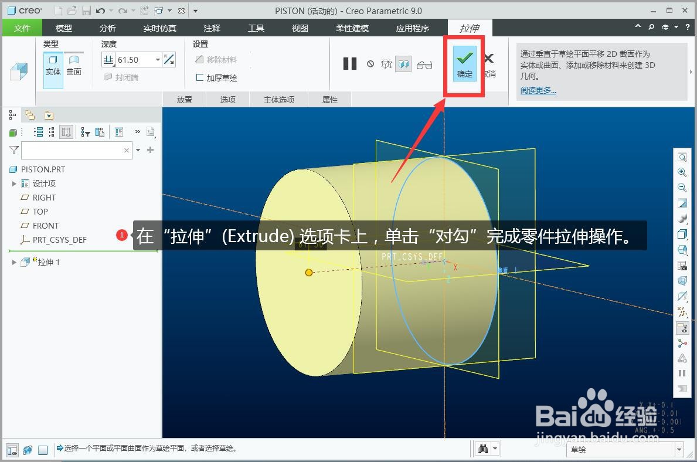Open the quick access toolbar customize arrow
The height and width of the screenshot is (462, 697).
pos(195,11)
